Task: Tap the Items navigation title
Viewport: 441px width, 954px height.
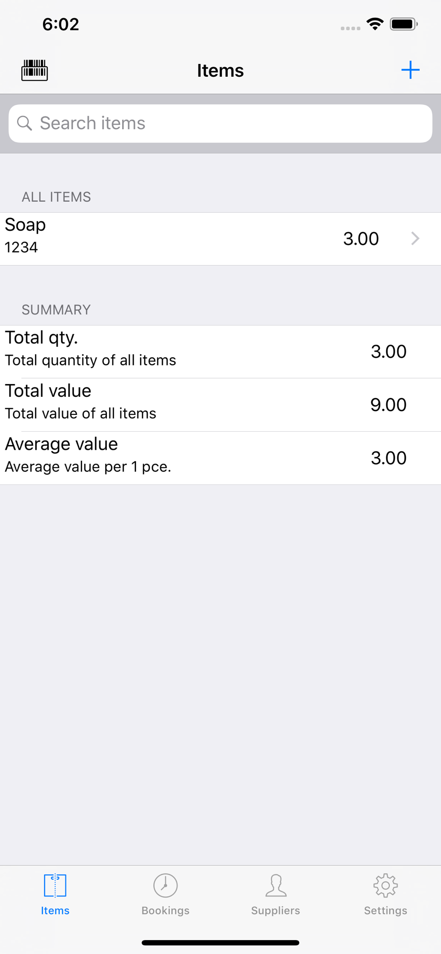Action: coord(220,71)
